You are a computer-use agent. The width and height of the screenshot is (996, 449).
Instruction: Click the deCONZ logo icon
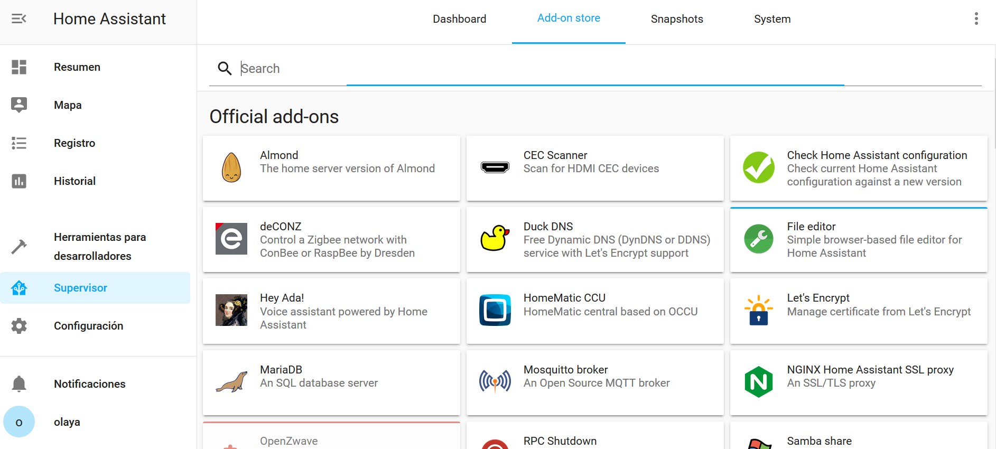pyautogui.click(x=231, y=239)
